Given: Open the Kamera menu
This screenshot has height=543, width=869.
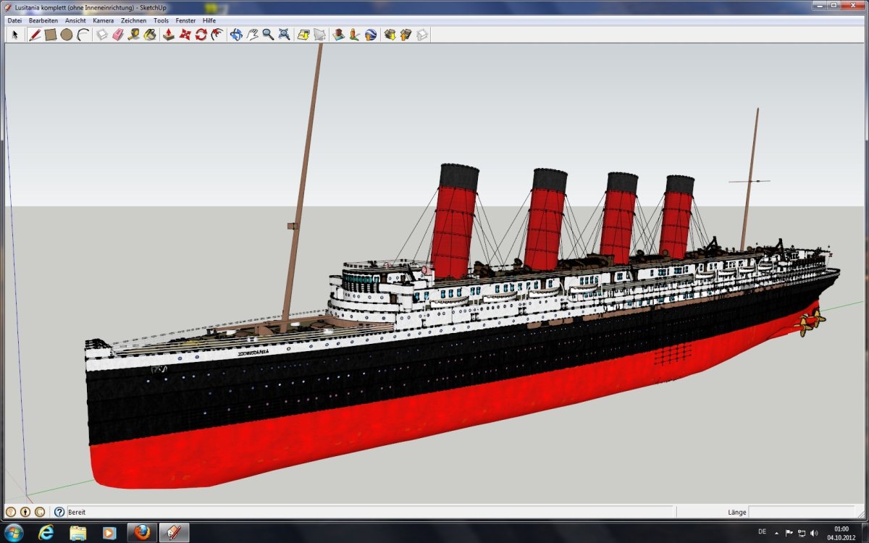Looking at the screenshot, I should click(x=103, y=21).
